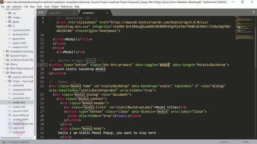Click the Bootstrap4 folder icon
This screenshot has height=144, width=257.
tap(7, 72)
